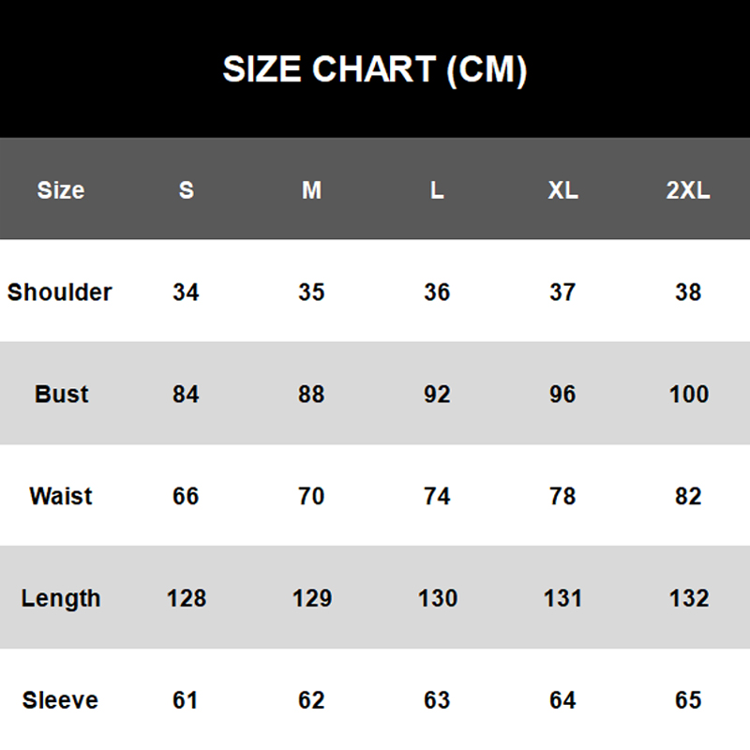The width and height of the screenshot is (750, 750).
Task: Click Shoulder value 34 for size S
Action: point(186,292)
